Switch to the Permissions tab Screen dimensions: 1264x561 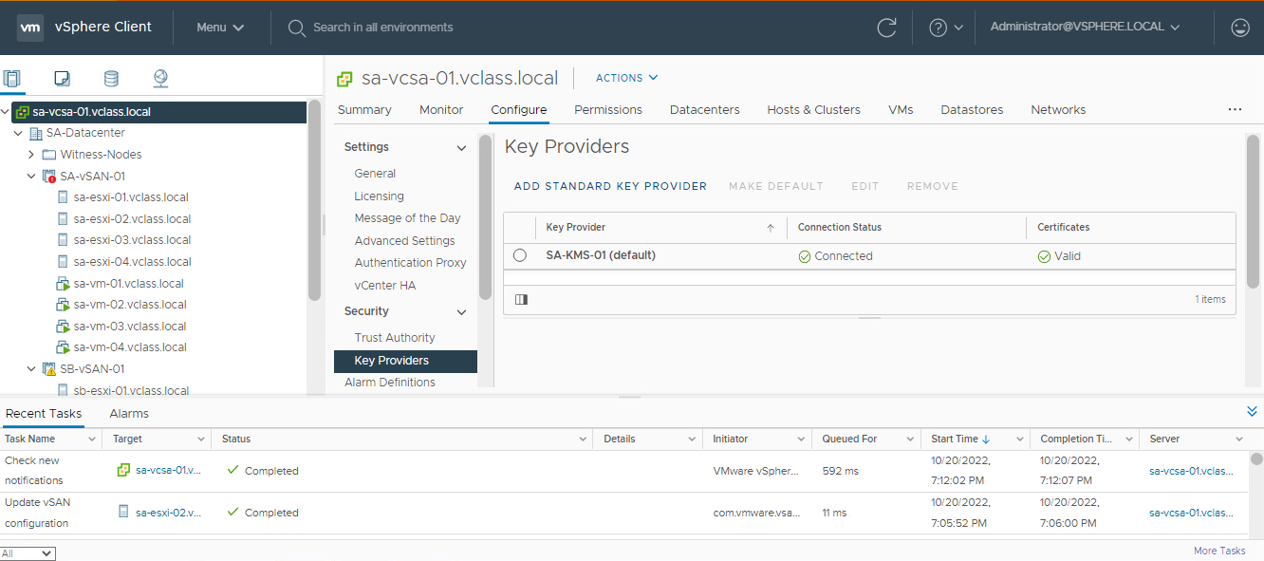608,110
